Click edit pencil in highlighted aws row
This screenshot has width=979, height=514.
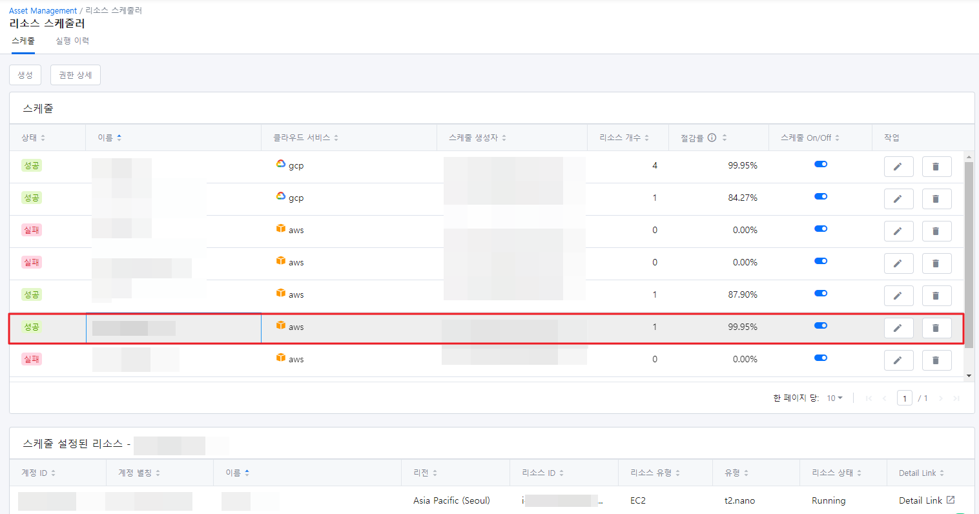898,328
